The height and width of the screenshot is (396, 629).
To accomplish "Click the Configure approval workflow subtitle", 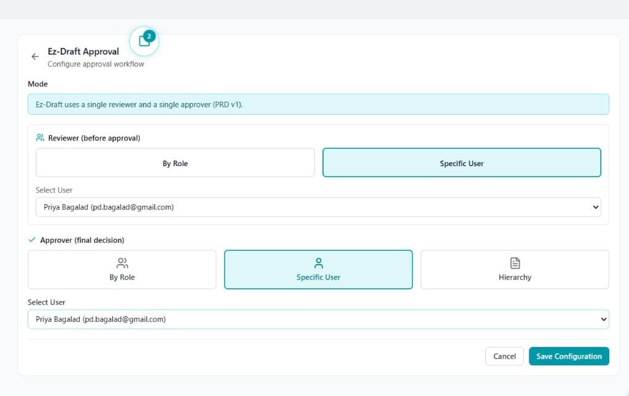I will click(95, 64).
